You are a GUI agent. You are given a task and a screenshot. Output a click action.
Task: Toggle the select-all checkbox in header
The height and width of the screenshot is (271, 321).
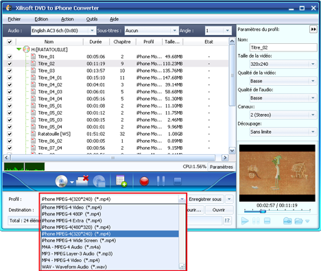(x=10, y=42)
